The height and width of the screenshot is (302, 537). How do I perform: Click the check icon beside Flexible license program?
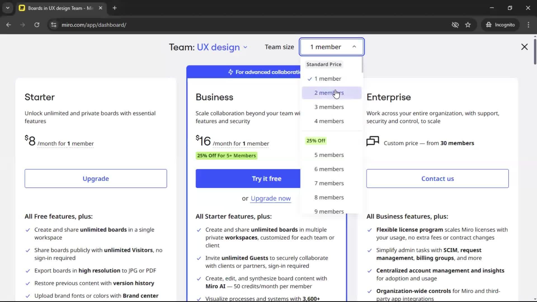coord(369,230)
